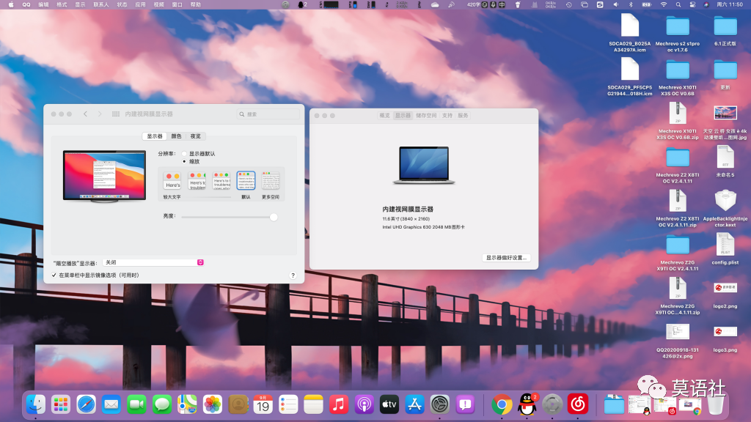Open the Edit menu in menu bar

[43, 5]
